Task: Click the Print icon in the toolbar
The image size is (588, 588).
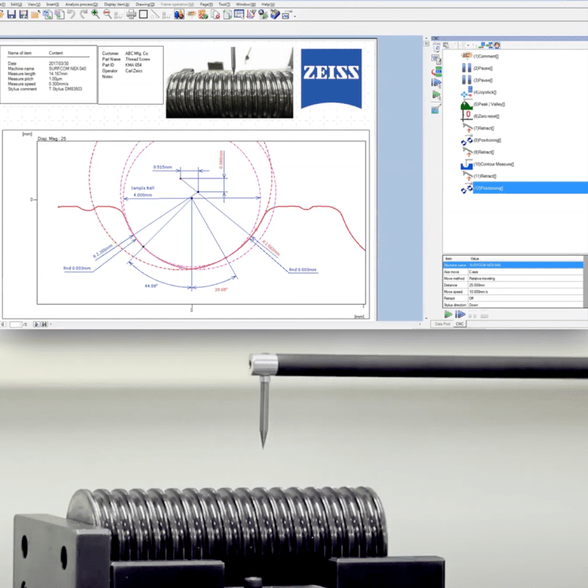Action: pyautogui.click(x=130, y=15)
